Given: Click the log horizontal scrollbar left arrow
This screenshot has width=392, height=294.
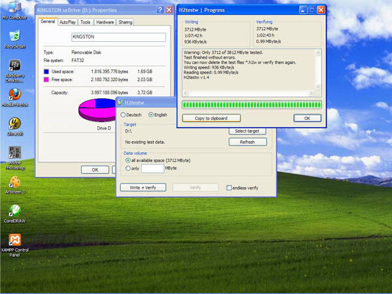Looking at the screenshot, I should 186,93.
